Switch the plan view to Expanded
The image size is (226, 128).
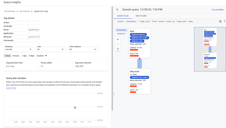tap(121, 30)
